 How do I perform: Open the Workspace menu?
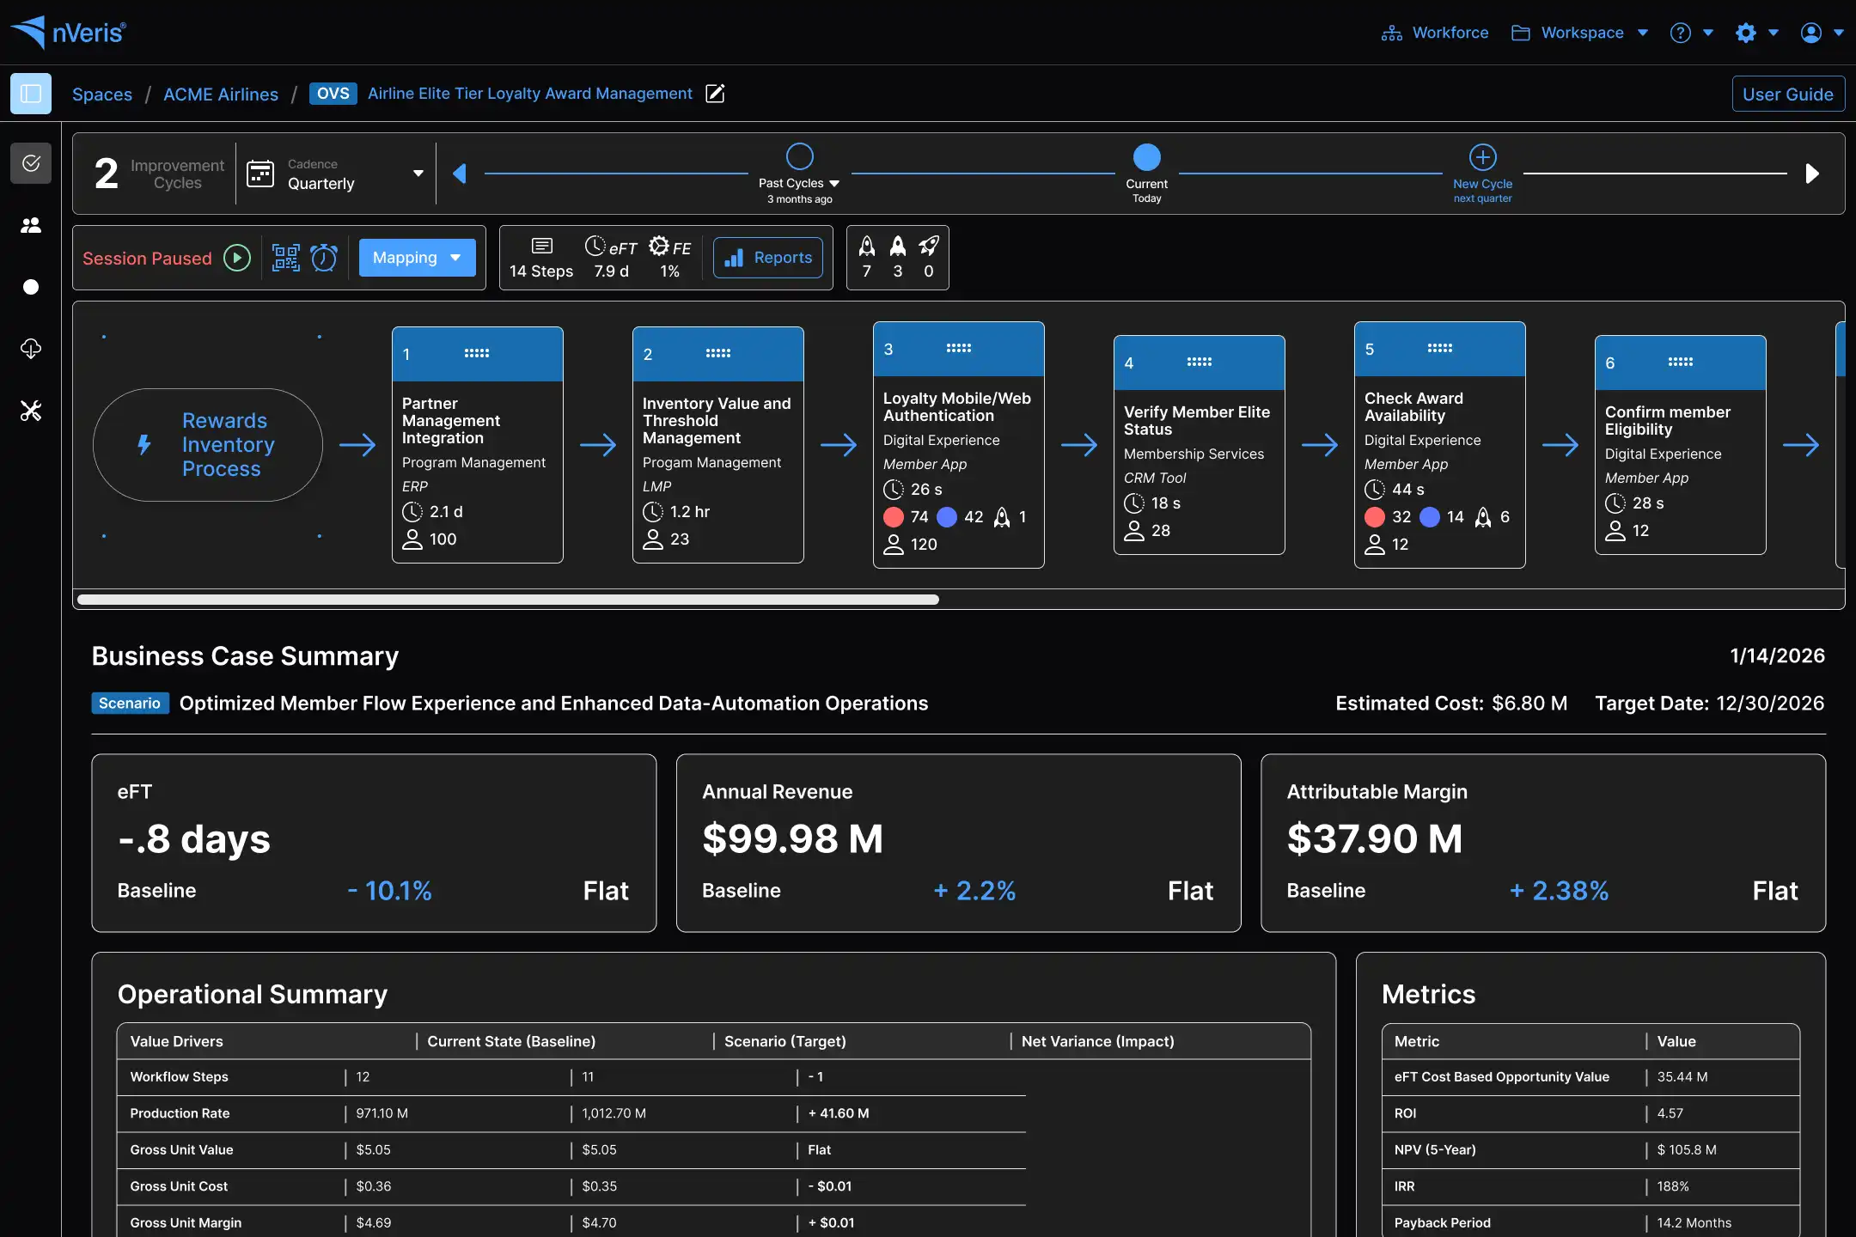(x=1582, y=32)
